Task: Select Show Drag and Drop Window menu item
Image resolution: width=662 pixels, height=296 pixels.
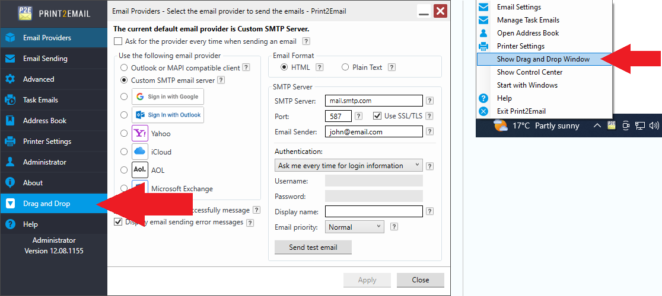Action: (x=544, y=59)
